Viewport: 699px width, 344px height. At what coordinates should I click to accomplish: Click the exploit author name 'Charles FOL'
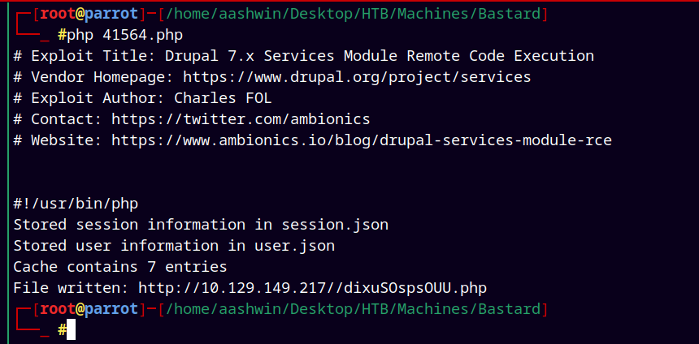pyautogui.click(x=223, y=98)
